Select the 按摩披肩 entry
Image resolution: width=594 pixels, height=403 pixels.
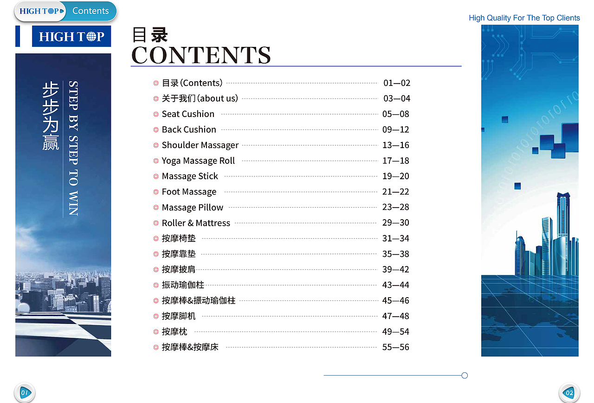[x=179, y=269]
